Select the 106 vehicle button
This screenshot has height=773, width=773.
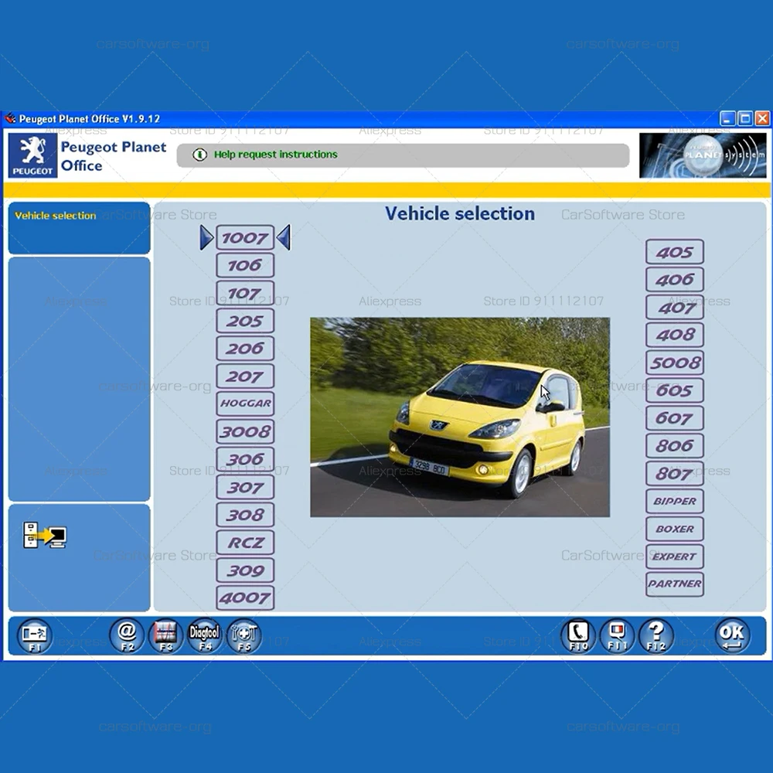pyautogui.click(x=245, y=266)
